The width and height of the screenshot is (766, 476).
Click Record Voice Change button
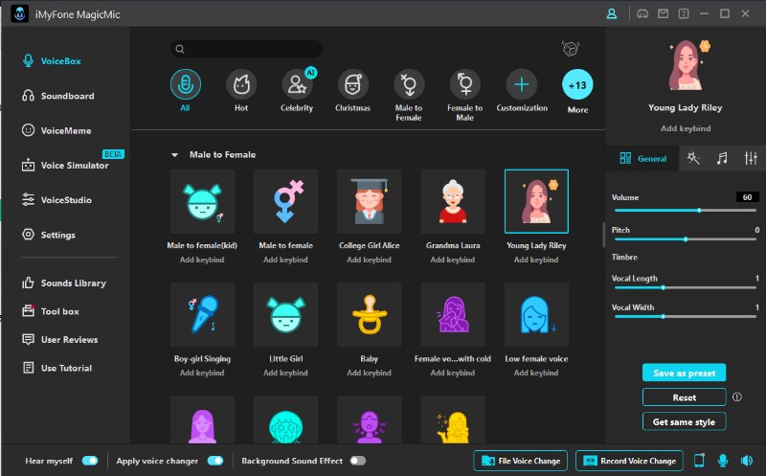pyautogui.click(x=629, y=461)
